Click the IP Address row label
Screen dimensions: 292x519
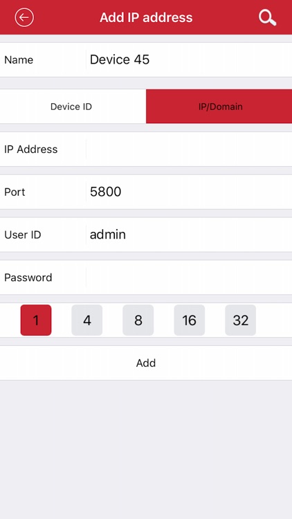click(x=30, y=149)
